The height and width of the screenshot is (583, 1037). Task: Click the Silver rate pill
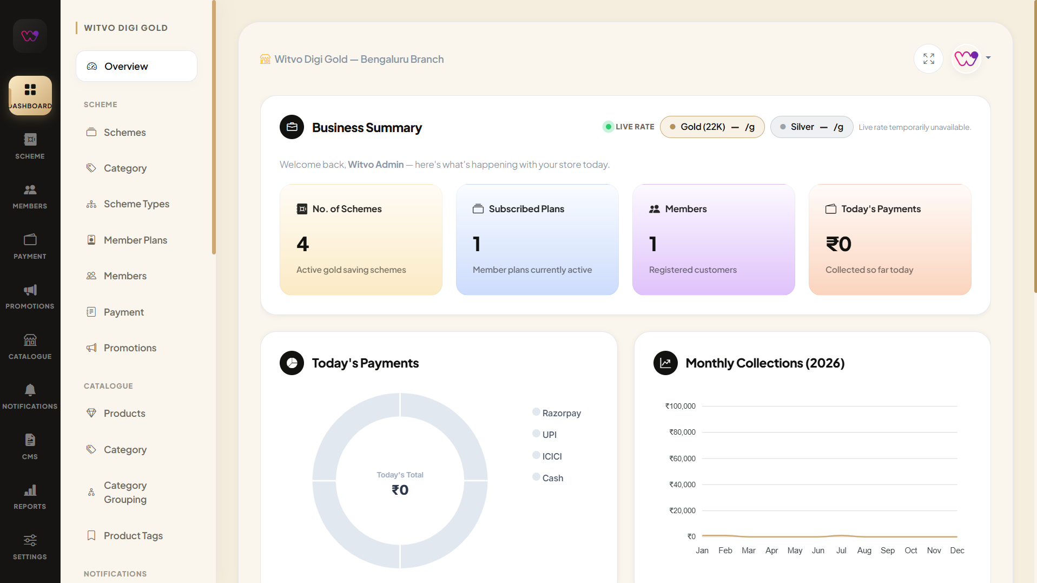pos(811,127)
